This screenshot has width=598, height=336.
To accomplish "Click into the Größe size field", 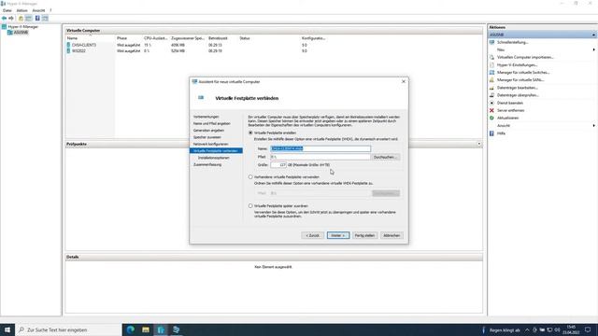I will click(278, 165).
